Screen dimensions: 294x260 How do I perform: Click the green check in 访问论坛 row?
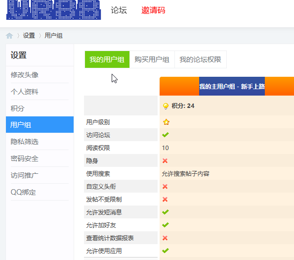pyautogui.click(x=166, y=135)
